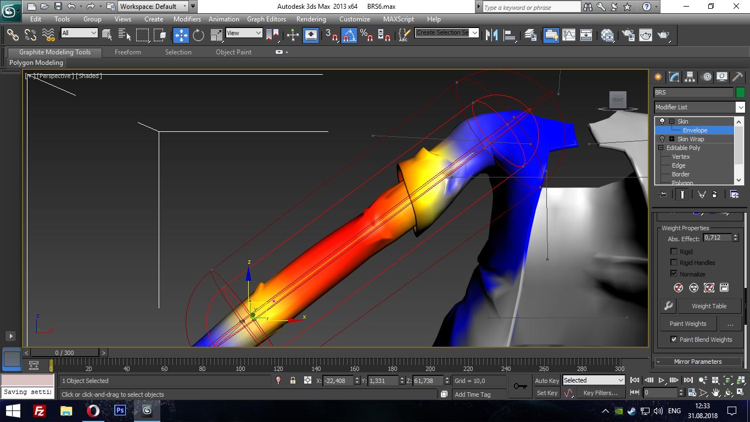Screen dimensions: 750x422
Task: Open the Modifiers menu
Action: coord(187,19)
